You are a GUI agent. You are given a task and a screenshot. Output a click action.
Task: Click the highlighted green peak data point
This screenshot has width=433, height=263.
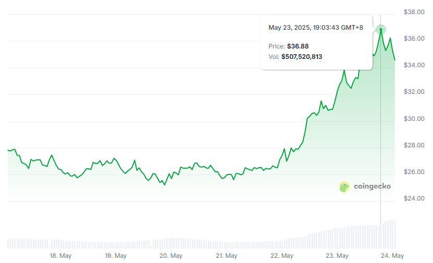[381, 30]
